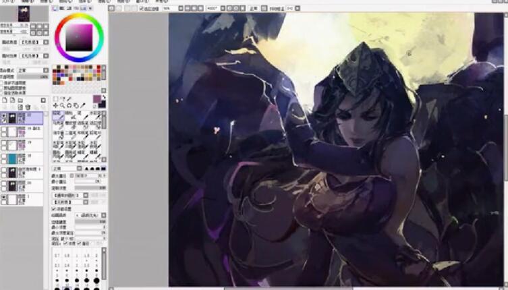Create a new normal layer
The width and height of the screenshot is (508, 290).
tap(5, 100)
